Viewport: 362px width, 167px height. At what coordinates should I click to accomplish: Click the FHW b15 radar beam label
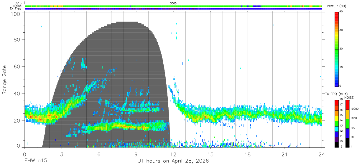(35, 161)
